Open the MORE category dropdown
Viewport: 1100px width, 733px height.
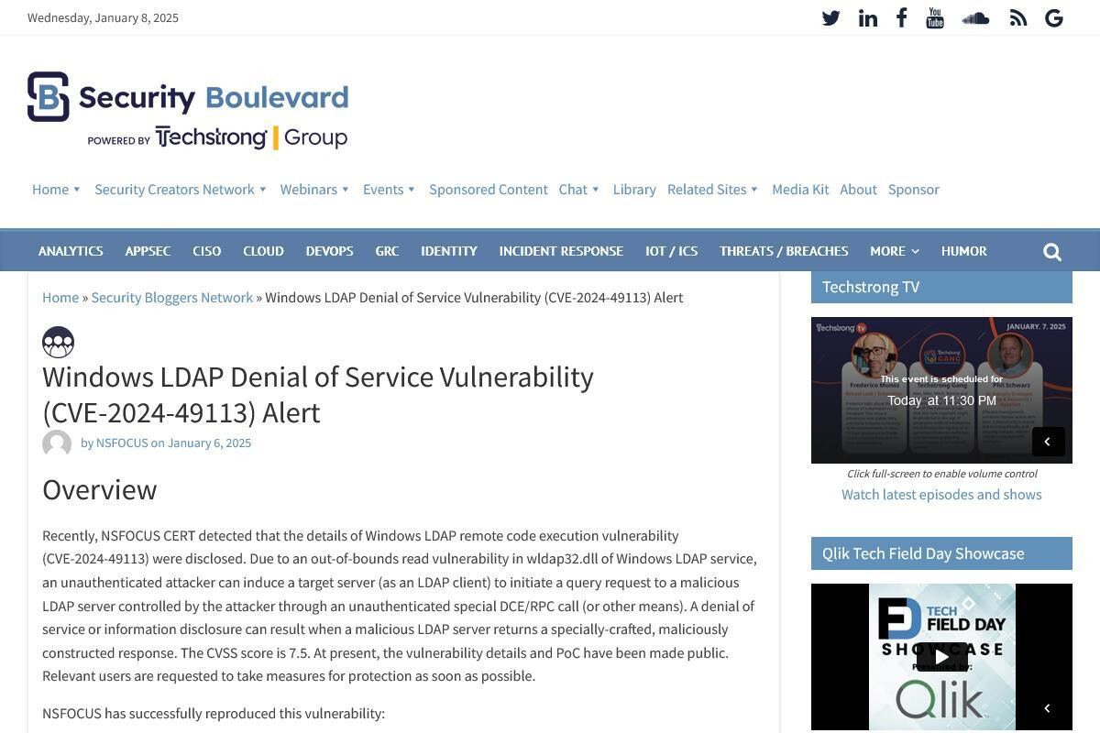[x=894, y=251]
